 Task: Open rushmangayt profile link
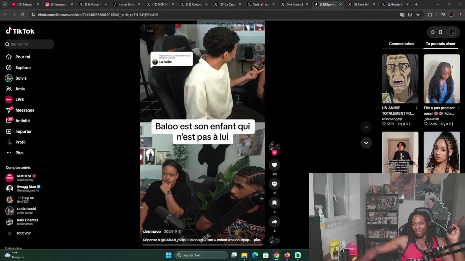392,119
